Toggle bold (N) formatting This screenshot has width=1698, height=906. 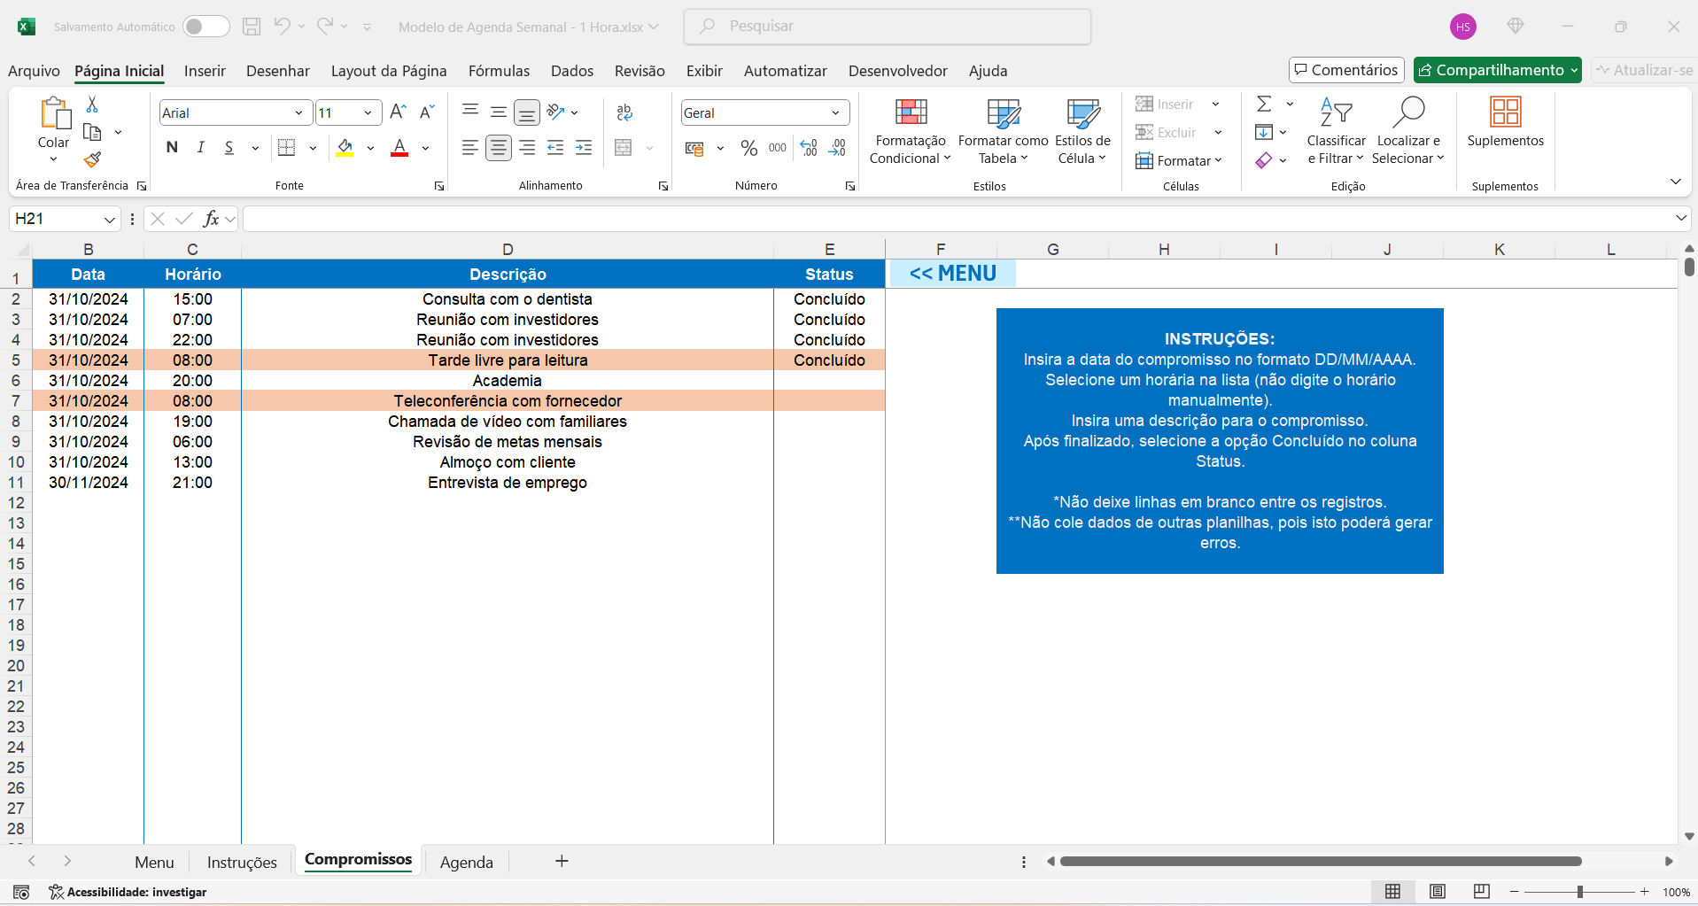pyautogui.click(x=172, y=147)
